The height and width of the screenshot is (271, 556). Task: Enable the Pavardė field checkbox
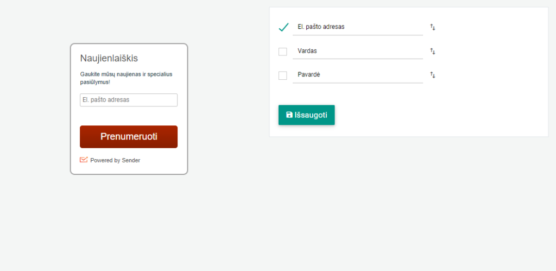tap(282, 75)
